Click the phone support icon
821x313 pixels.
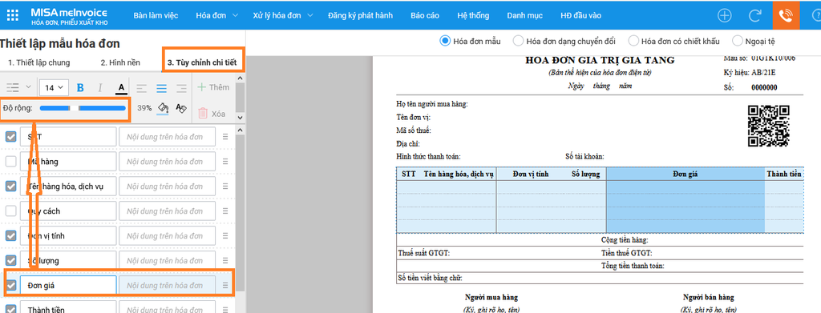pyautogui.click(x=786, y=15)
